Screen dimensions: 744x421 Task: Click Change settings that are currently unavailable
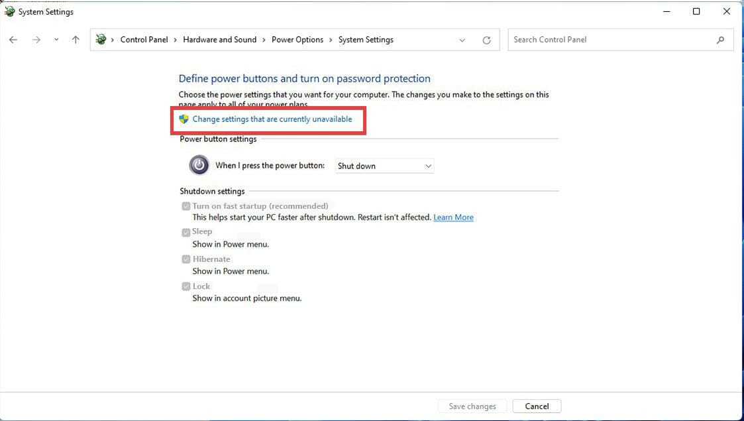(272, 119)
